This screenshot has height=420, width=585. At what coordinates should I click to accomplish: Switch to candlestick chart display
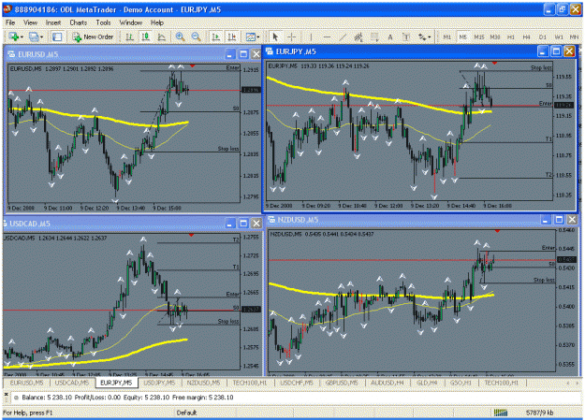tap(145, 36)
